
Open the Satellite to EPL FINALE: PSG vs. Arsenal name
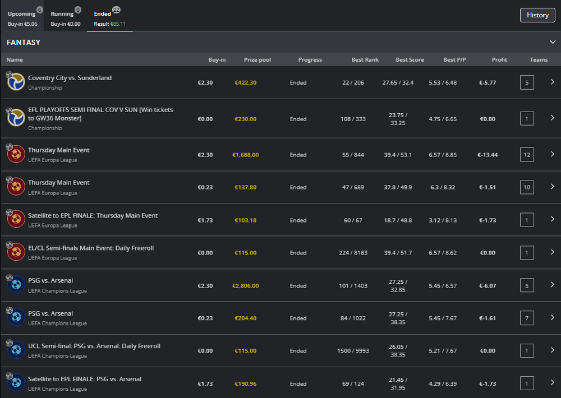click(85, 379)
